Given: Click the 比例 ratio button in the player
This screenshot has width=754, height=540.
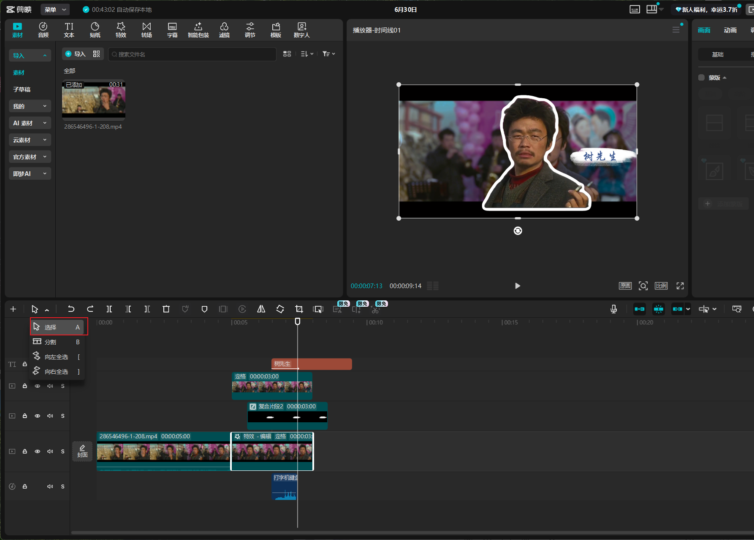Looking at the screenshot, I should tap(661, 286).
